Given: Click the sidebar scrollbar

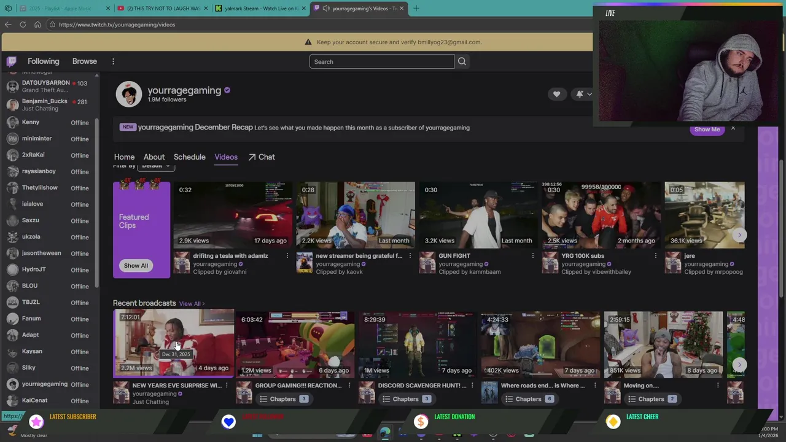Looking at the screenshot, I should point(97,203).
